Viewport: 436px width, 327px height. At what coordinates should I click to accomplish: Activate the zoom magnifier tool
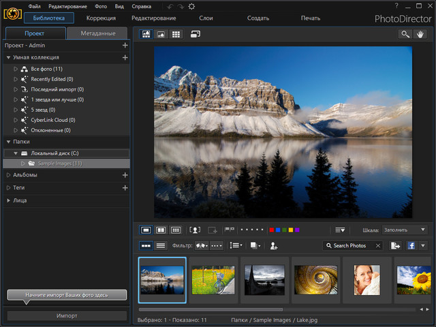tap(405, 33)
